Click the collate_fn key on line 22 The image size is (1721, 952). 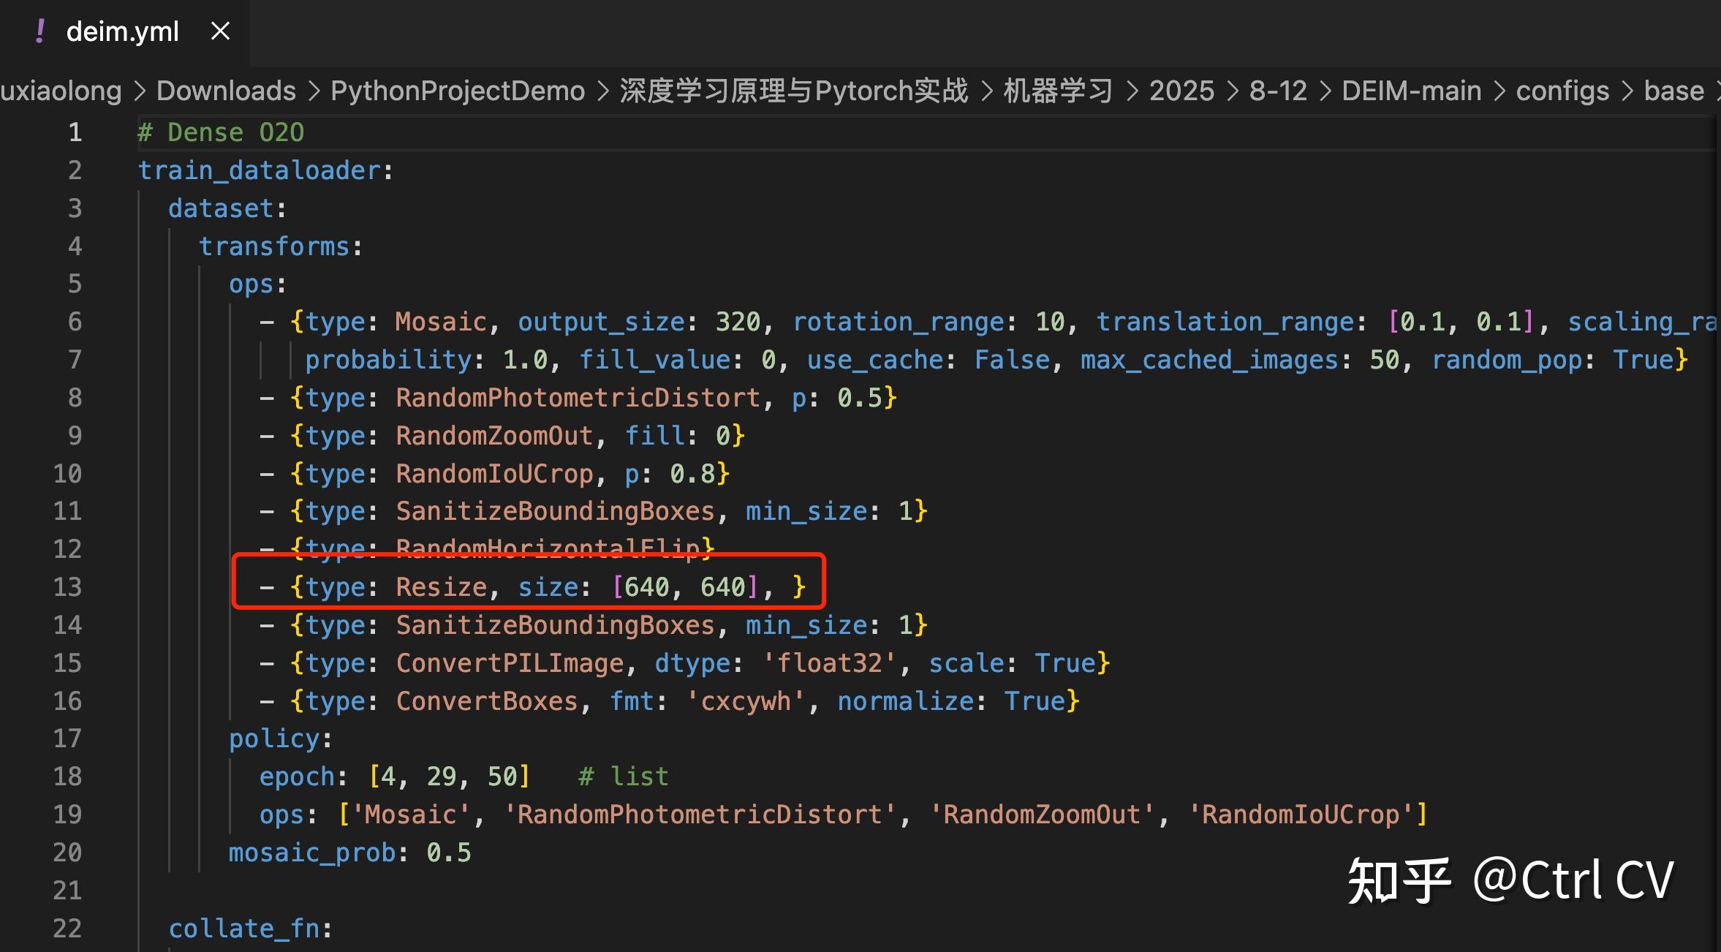coord(243,929)
